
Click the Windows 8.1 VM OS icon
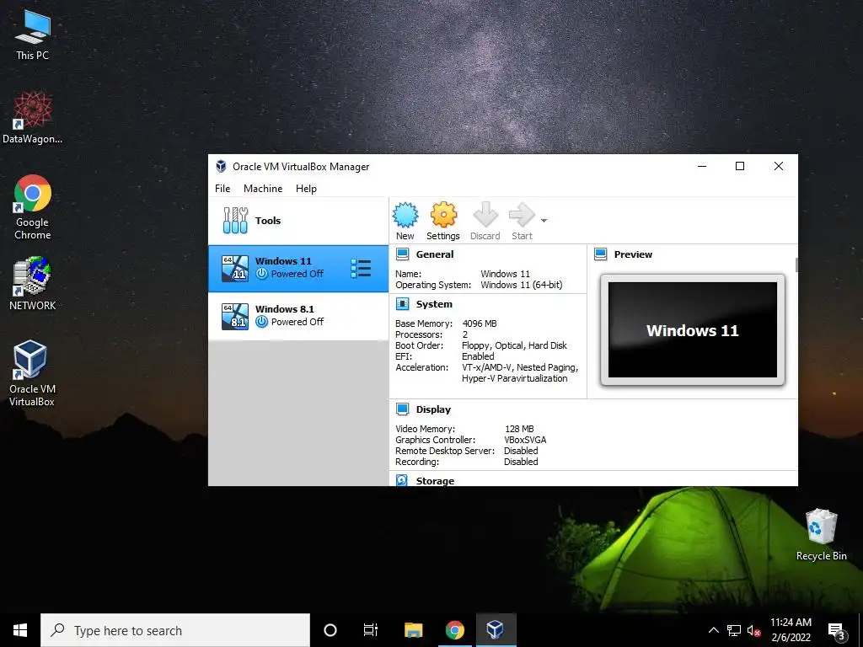[235, 317]
